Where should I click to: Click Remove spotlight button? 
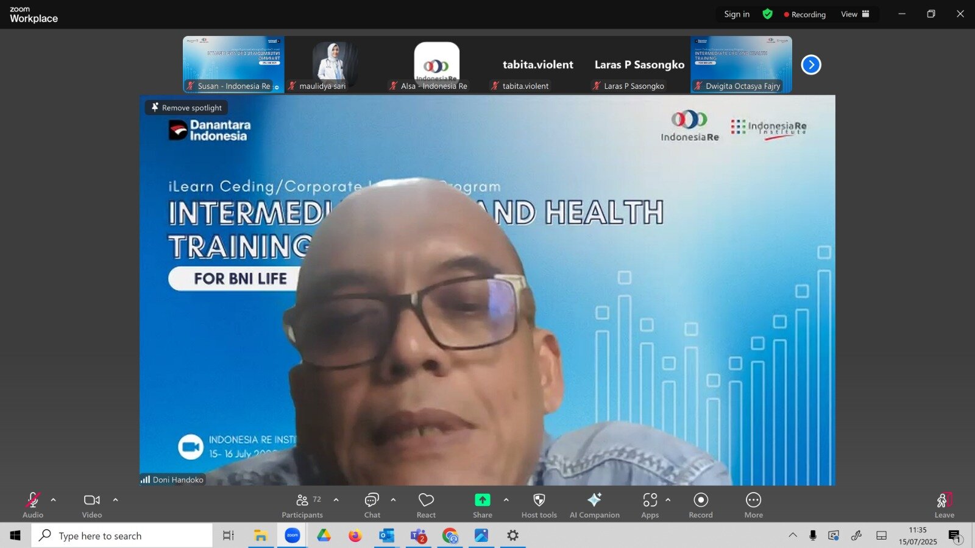tap(187, 108)
